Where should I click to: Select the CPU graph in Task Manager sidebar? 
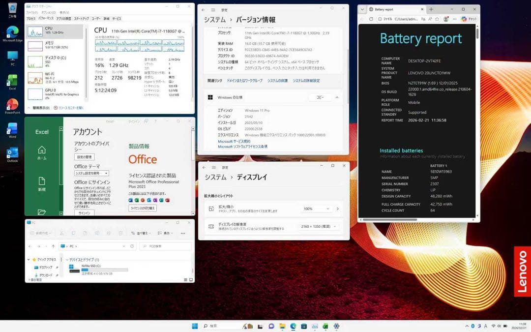point(55,31)
